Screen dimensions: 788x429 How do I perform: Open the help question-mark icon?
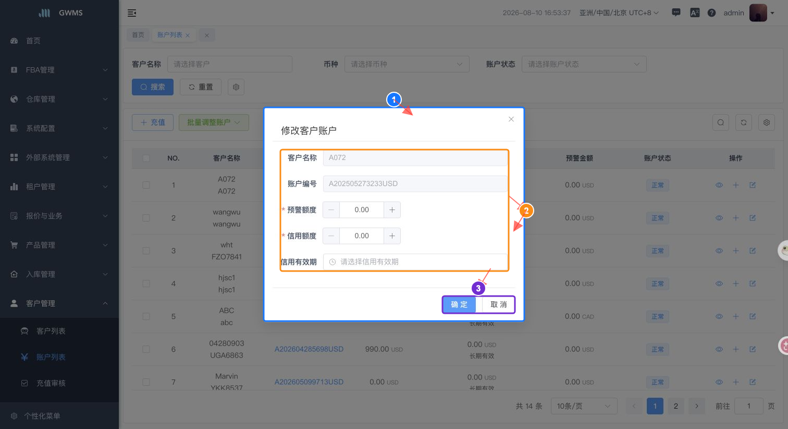tap(711, 13)
